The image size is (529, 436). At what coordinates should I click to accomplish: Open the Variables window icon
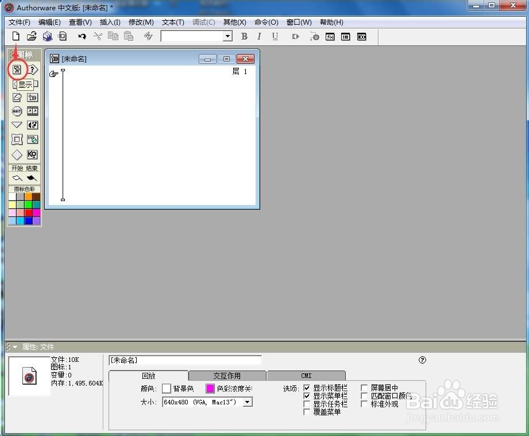coord(345,37)
